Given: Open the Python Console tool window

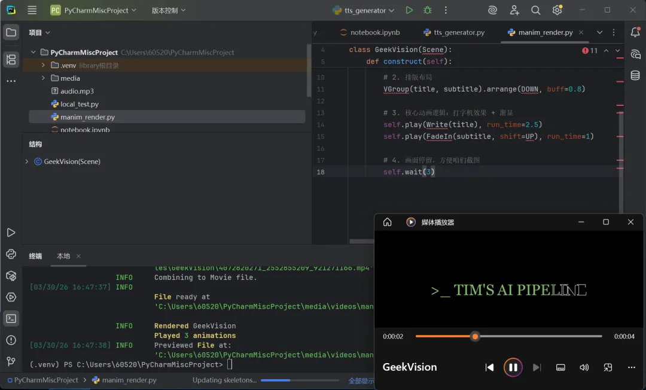Looking at the screenshot, I should coord(11,254).
